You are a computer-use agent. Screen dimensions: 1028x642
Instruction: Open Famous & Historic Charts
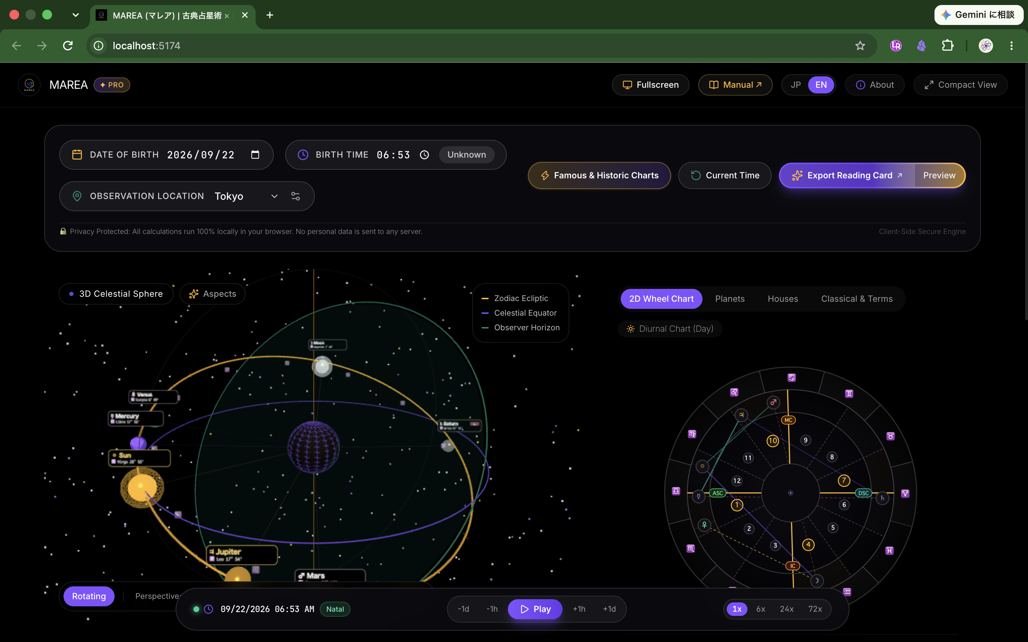[599, 175]
